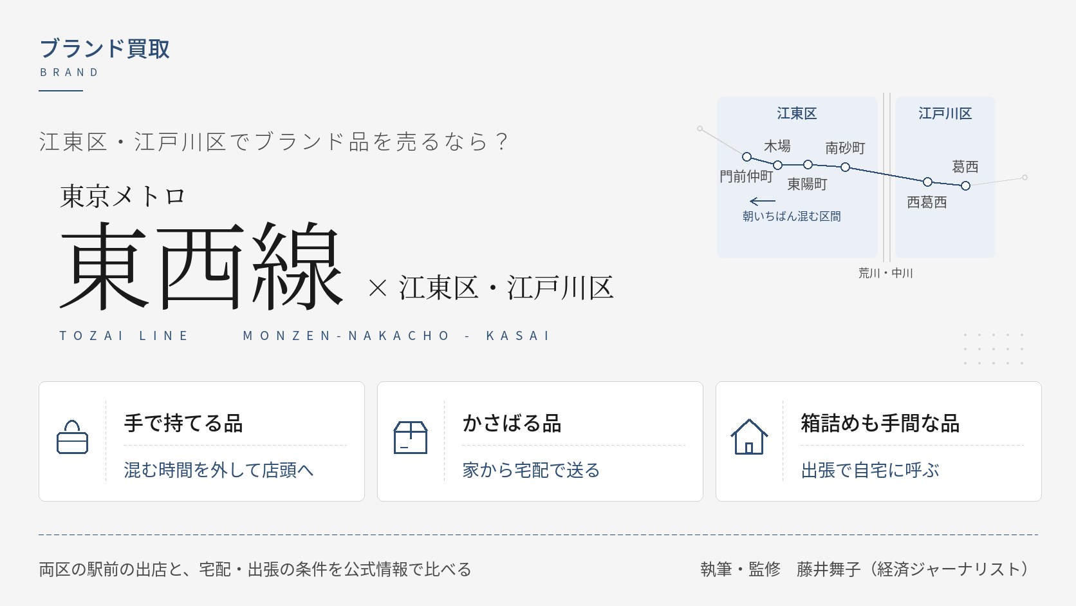Image resolution: width=1076 pixels, height=606 pixels.
Task: Click the 江東区 map region label
Action: click(x=797, y=113)
